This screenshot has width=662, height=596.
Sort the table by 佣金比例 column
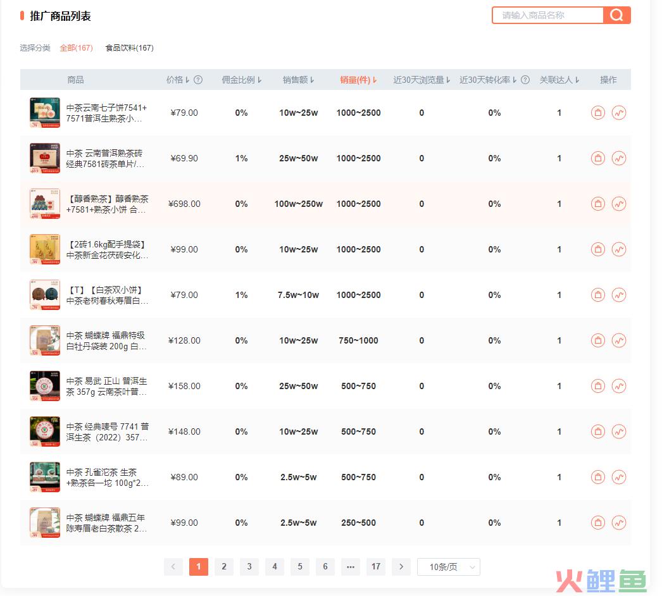[x=242, y=80]
